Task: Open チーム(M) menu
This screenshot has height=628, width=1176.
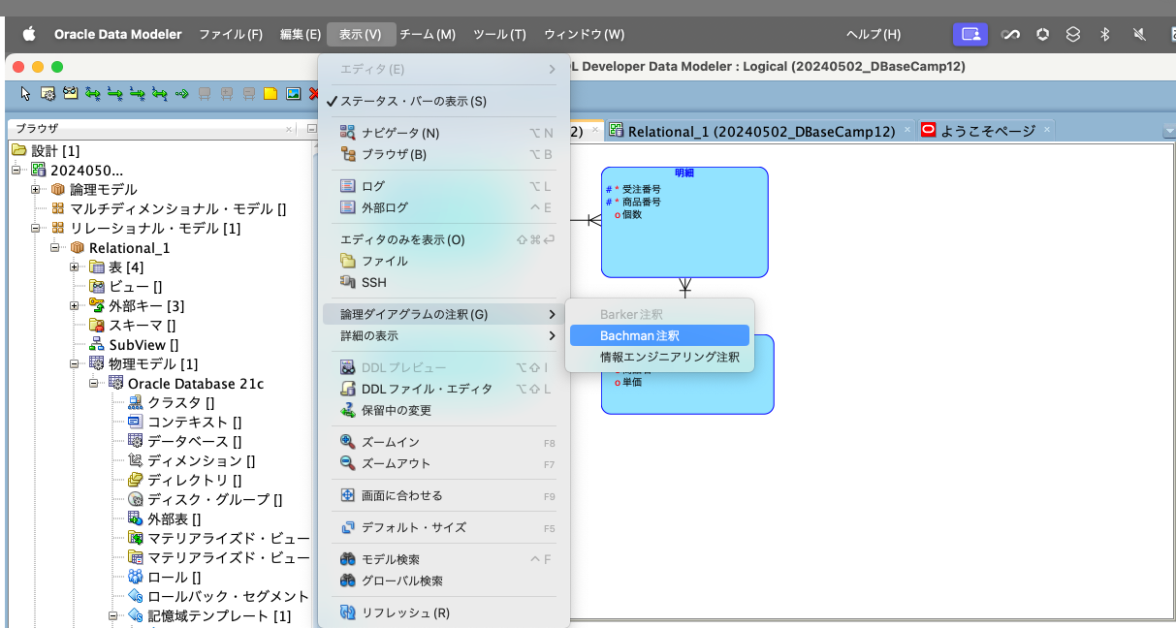Action: pyautogui.click(x=428, y=34)
